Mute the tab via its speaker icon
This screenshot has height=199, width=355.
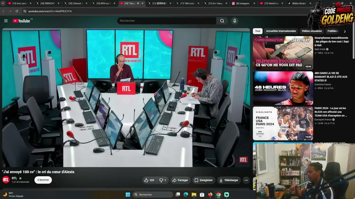pos(138,3)
